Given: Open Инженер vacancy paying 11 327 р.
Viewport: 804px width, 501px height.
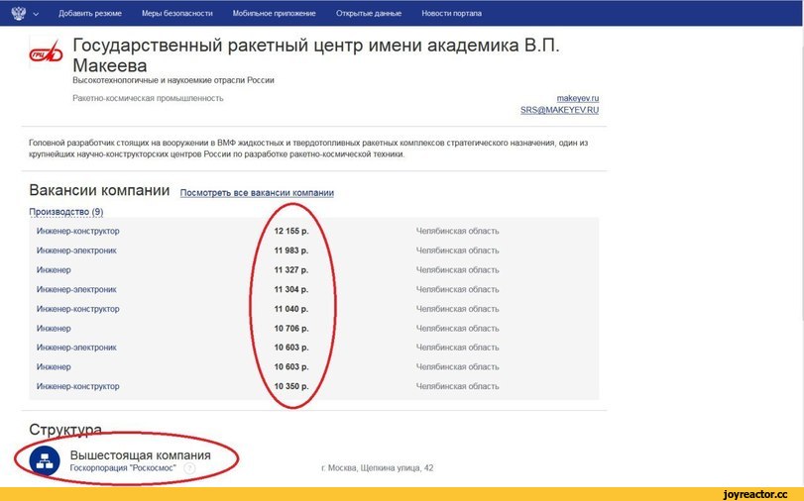Looking at the screenshot, I should (54, 270).
